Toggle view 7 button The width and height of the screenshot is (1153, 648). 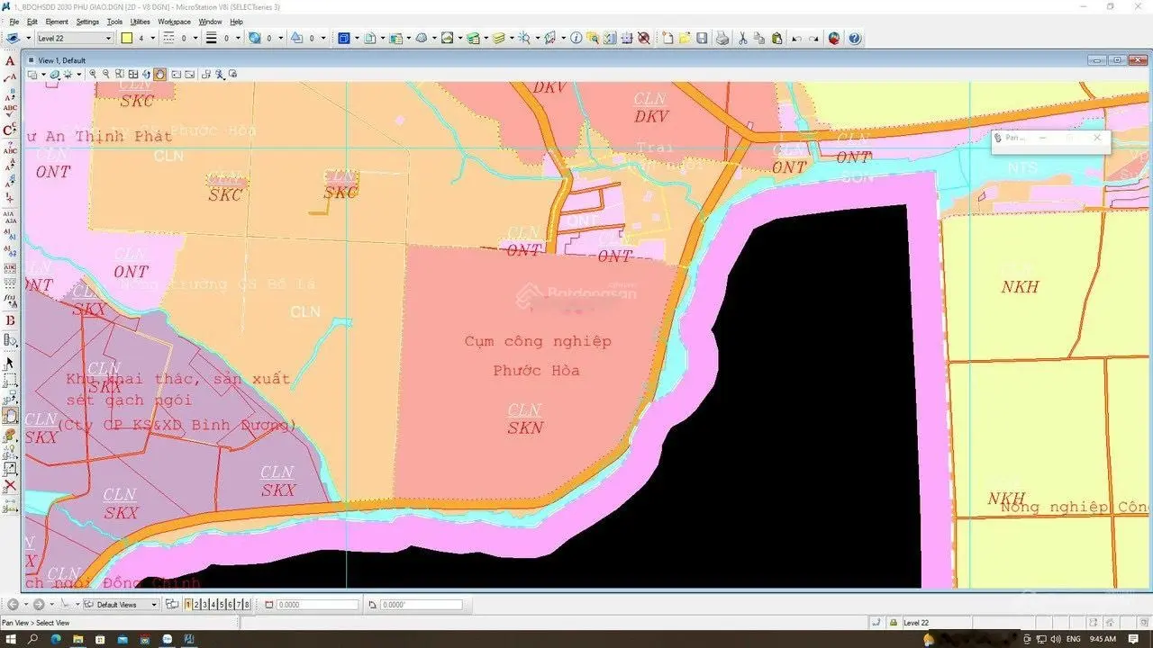(x=239, y=604)
